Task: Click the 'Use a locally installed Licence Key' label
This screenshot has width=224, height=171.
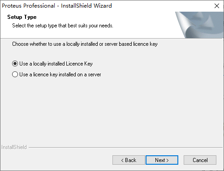Action: pyautogui.click(x=56, y=64)
